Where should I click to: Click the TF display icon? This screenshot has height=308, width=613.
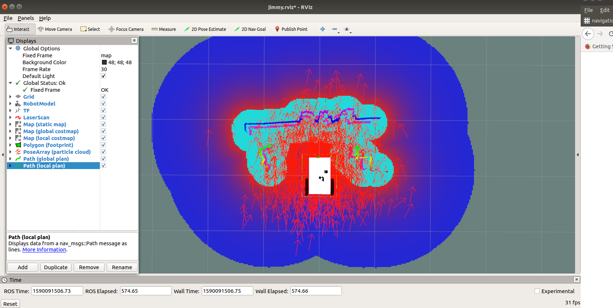(18, 111)
